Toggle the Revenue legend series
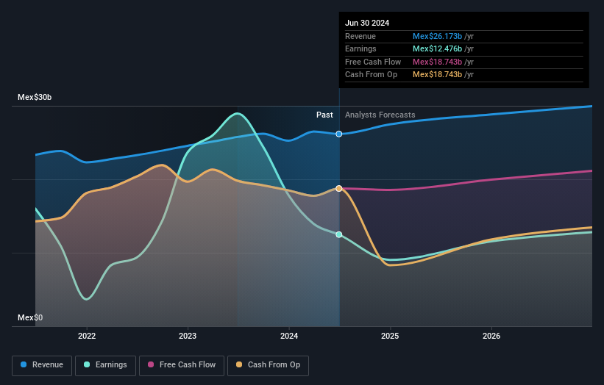The width and height of the screenshot is (604, 385). tap(42, 365)
